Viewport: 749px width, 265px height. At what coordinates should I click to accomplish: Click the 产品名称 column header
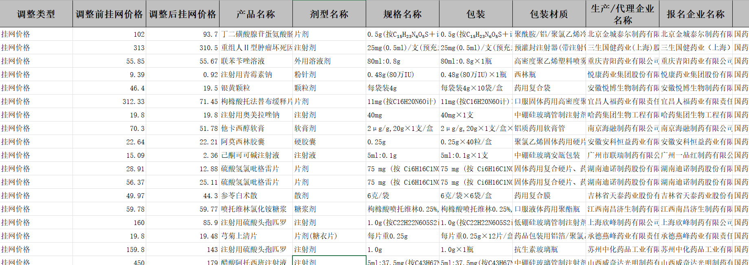coord(256,14)
